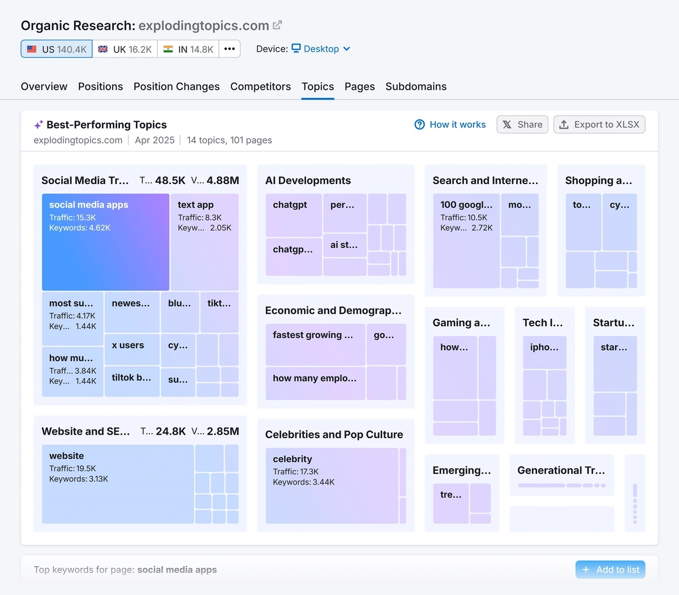Screen dimensions: 679x595
Task: Switch to the Positions tab
Action: click(x=100, y=87)
